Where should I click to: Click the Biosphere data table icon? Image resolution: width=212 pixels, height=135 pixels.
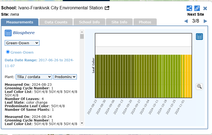coord(8,33)
